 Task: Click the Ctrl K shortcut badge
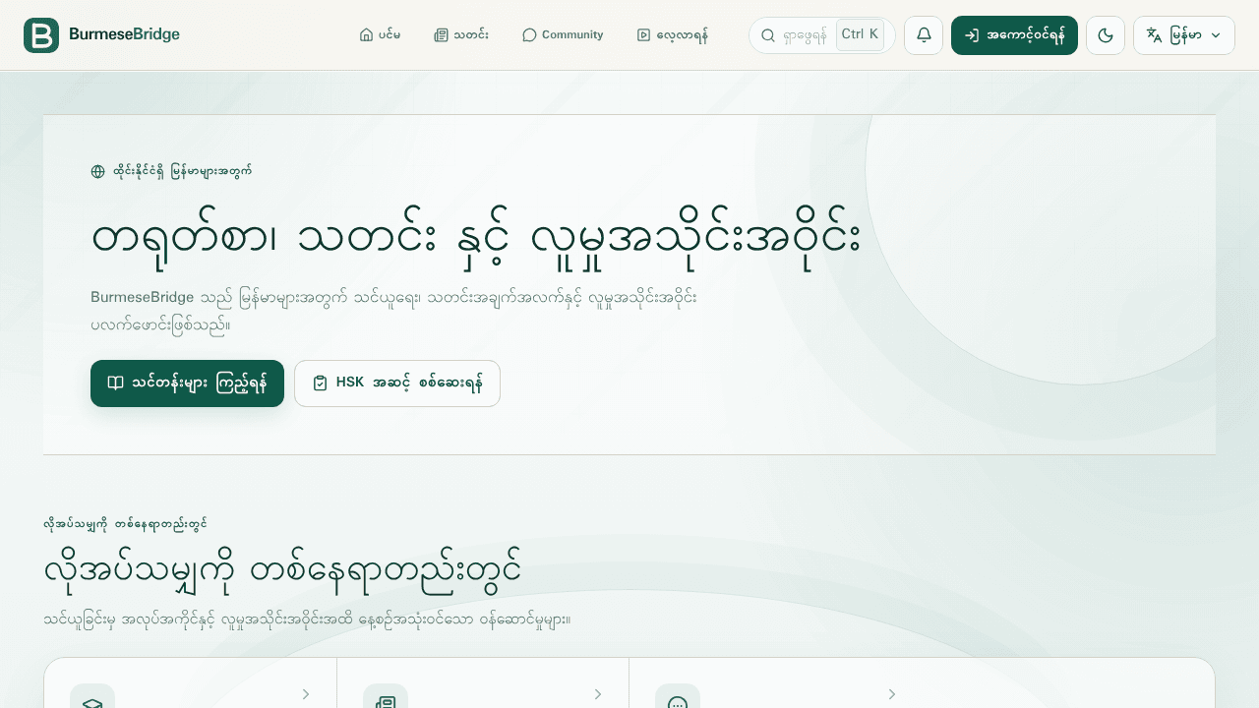pyautogui.click(x=860, y=34)
